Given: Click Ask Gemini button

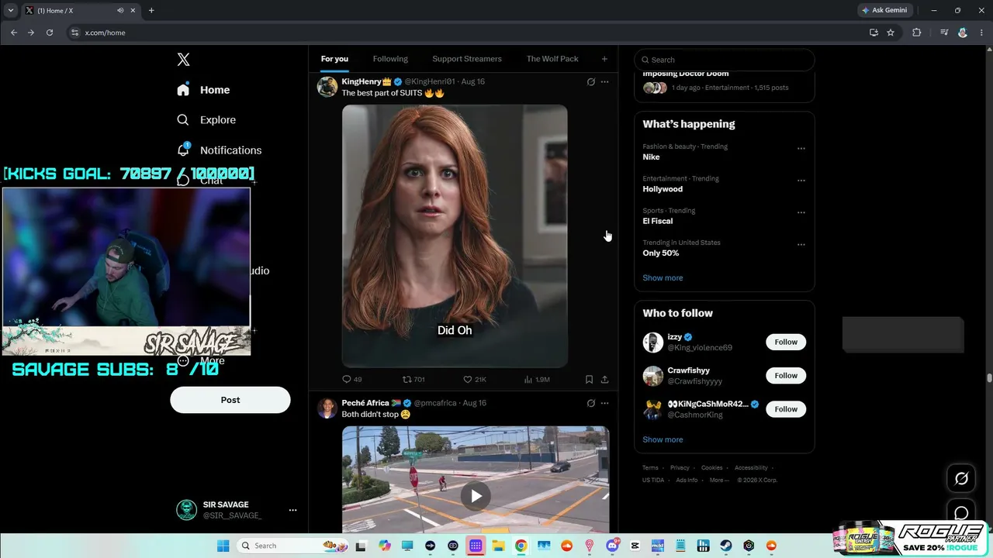Looking at the screenshot, I should pos(884,10).
